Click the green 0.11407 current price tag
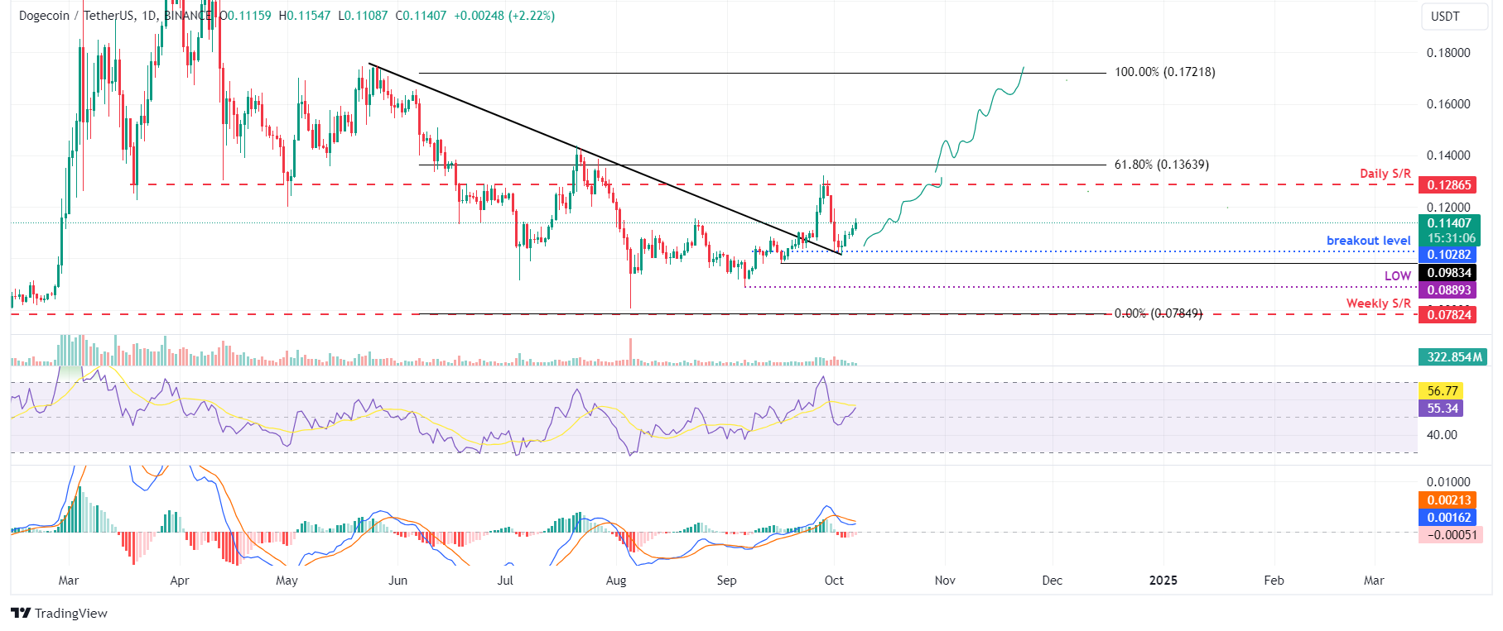The width and height of the screenshot is (1503, 631). point(1448,223)
